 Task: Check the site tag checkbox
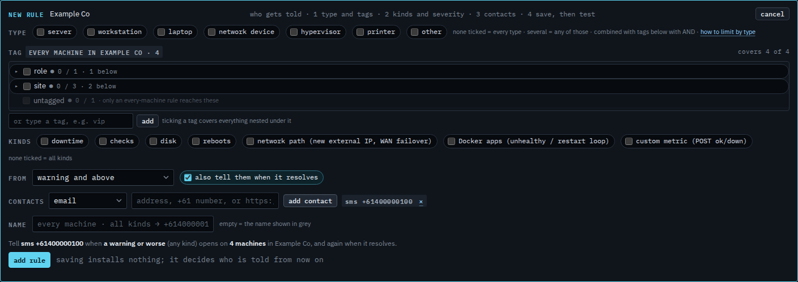coord(27,86)
